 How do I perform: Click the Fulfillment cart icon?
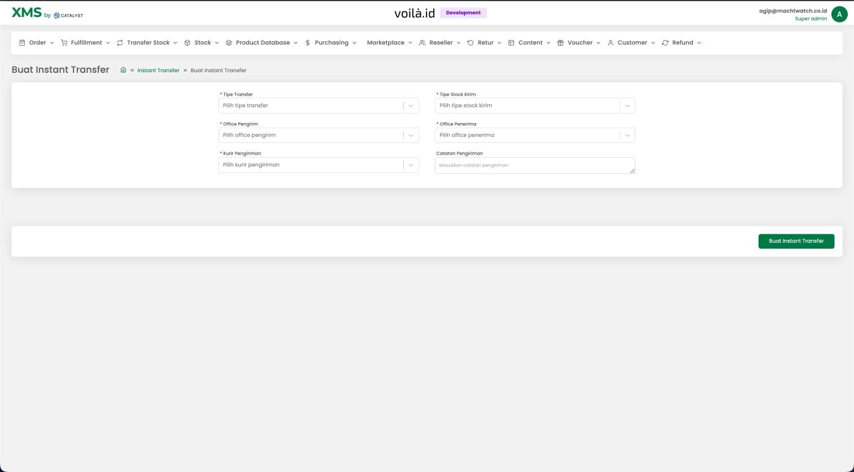[x=64, y=43]
